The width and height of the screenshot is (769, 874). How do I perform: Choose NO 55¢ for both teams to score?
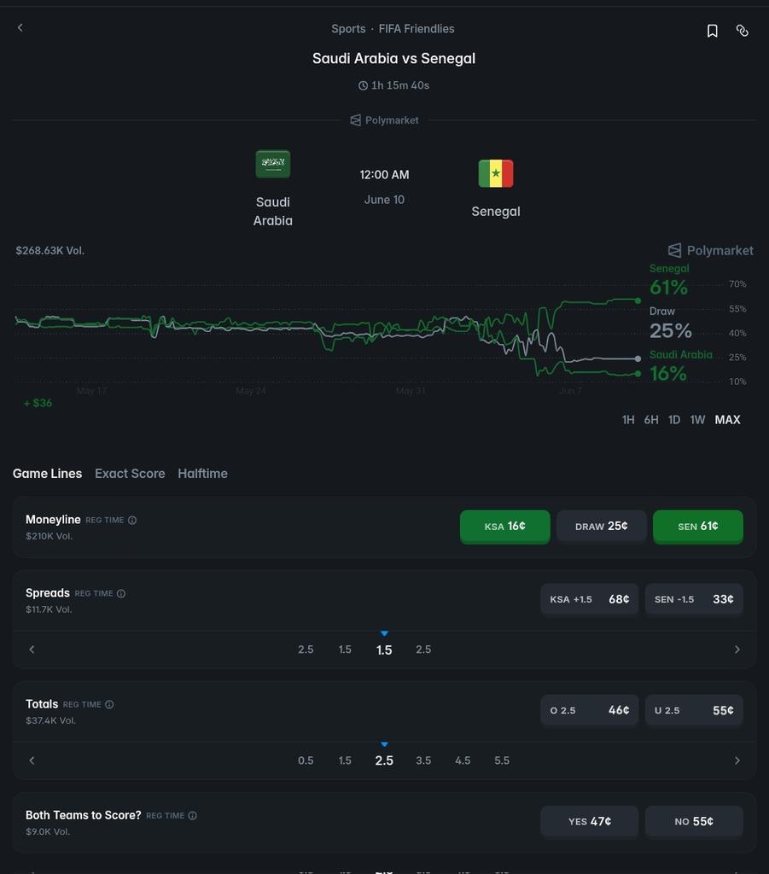click(x=694, y=821)
